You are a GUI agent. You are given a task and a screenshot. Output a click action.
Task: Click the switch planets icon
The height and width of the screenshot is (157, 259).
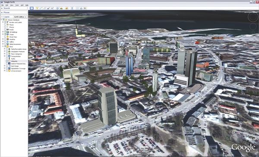[x=67, y=8]
